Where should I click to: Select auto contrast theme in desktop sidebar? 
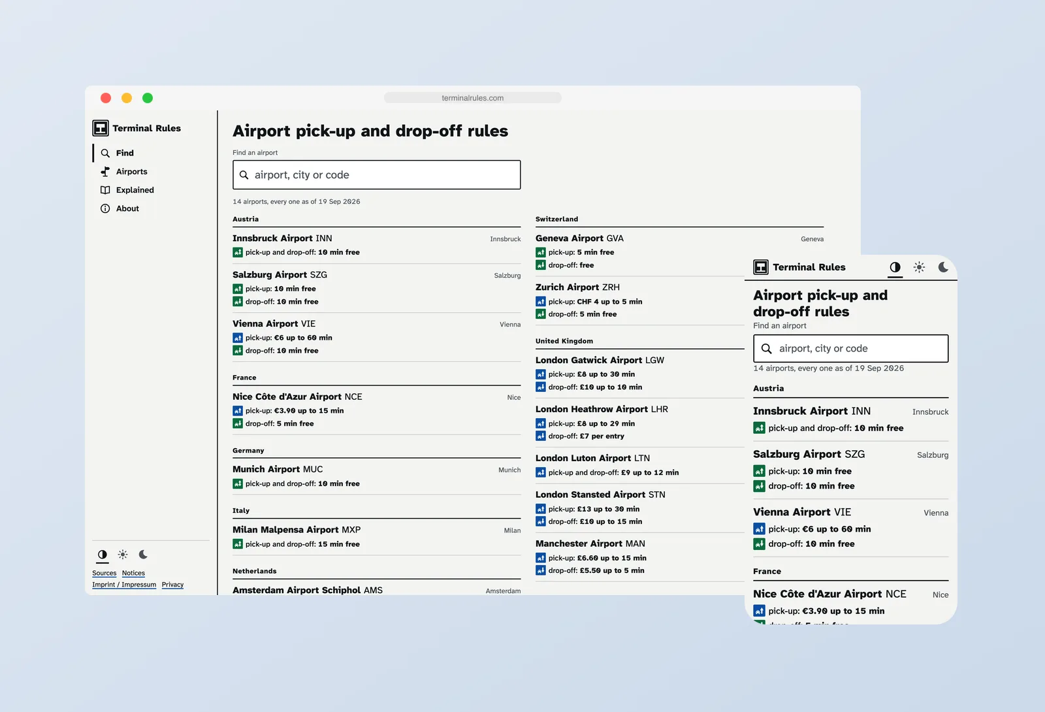[x=103, y=555]
